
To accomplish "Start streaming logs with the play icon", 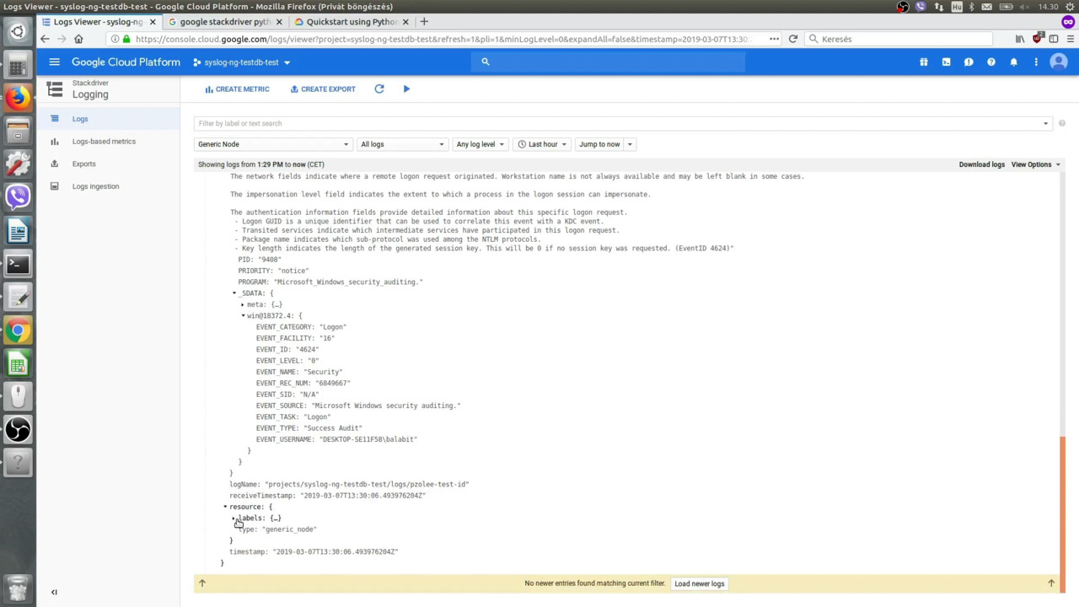I will [x=406, y=89].
